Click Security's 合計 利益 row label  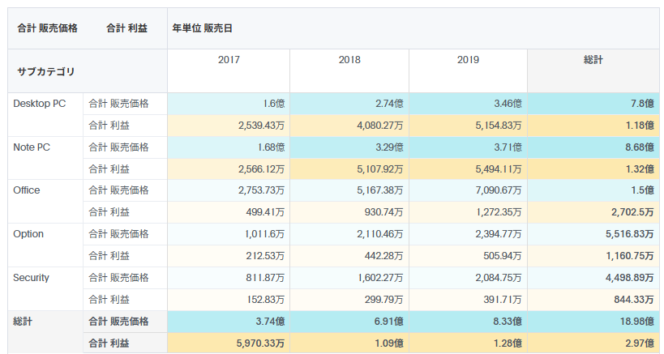tap(109, 301)
